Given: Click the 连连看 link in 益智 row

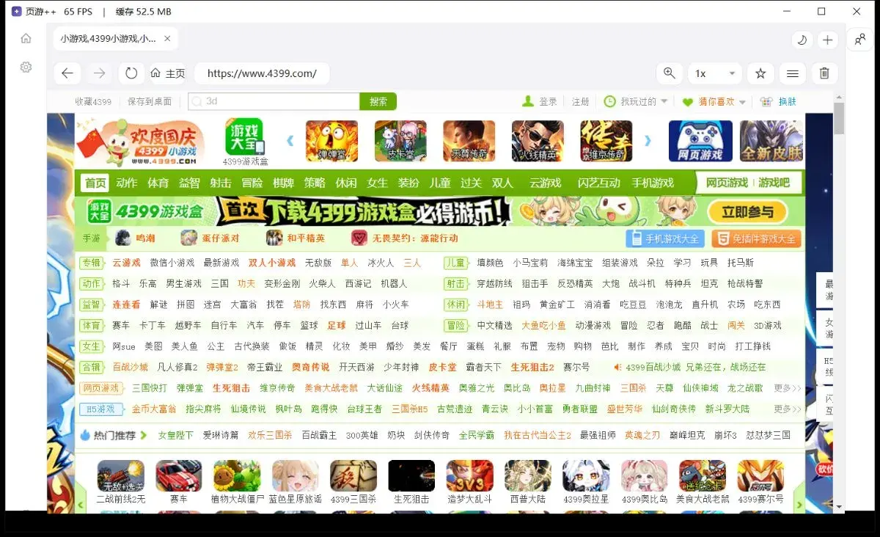Looking at the screenshot, I should [x=126, y=304].
